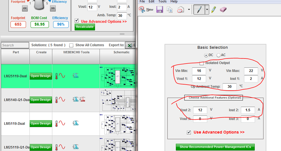Click the Recalculate button

(x=85, y=27)
